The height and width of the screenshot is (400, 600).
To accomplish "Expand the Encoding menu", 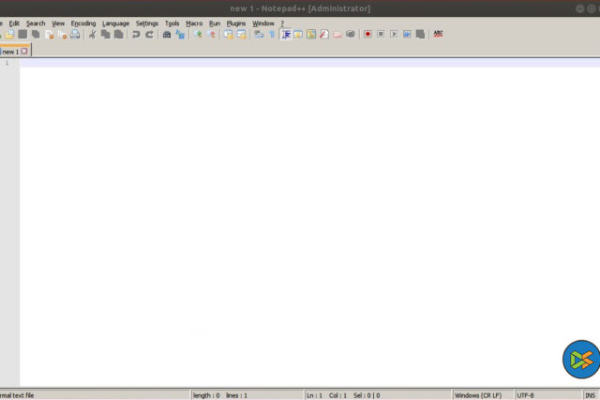I will 83,23.
